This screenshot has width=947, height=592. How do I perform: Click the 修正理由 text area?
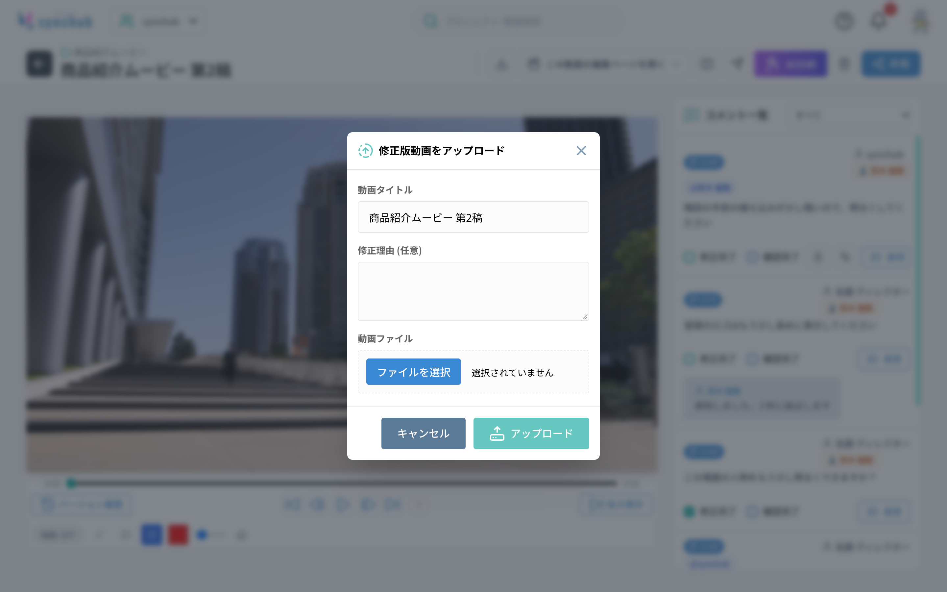[473, 291]
